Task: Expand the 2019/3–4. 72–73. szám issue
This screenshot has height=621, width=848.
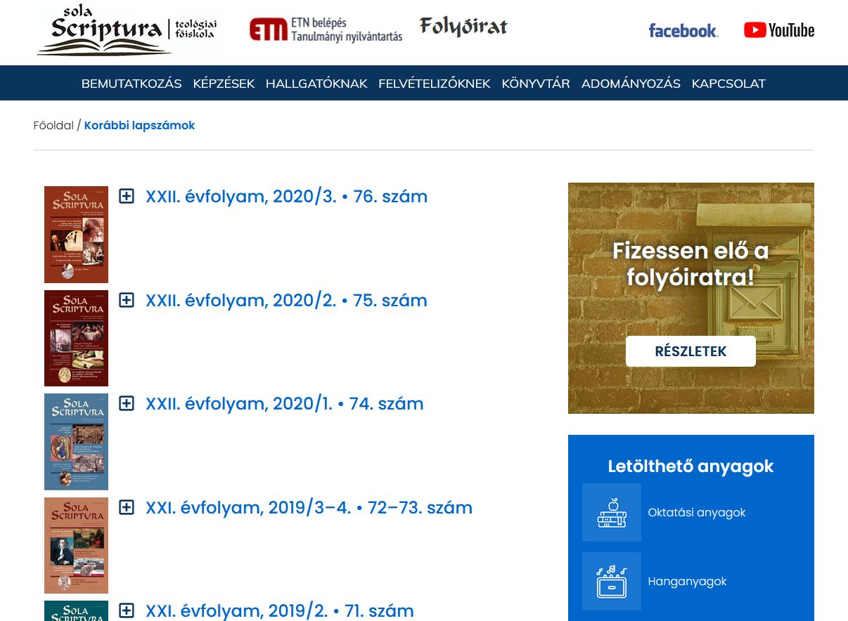Action: [127, 507]
